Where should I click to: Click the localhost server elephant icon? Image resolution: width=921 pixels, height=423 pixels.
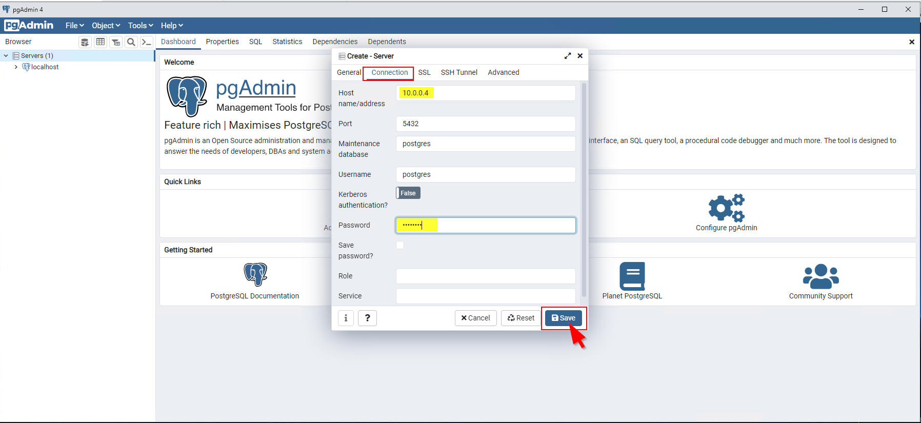tap(26, 67)
